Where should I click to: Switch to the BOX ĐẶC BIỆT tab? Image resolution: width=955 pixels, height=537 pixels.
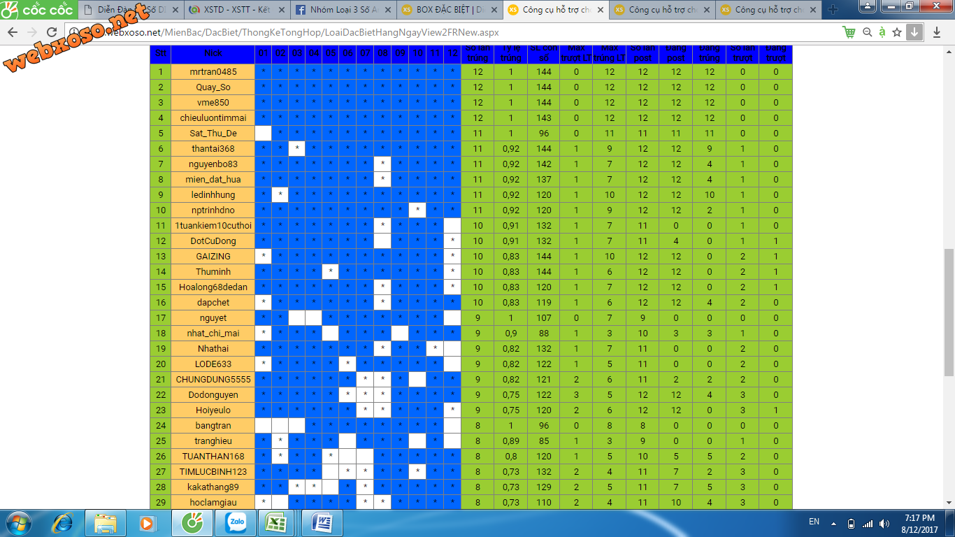click(x=448, y=10)
